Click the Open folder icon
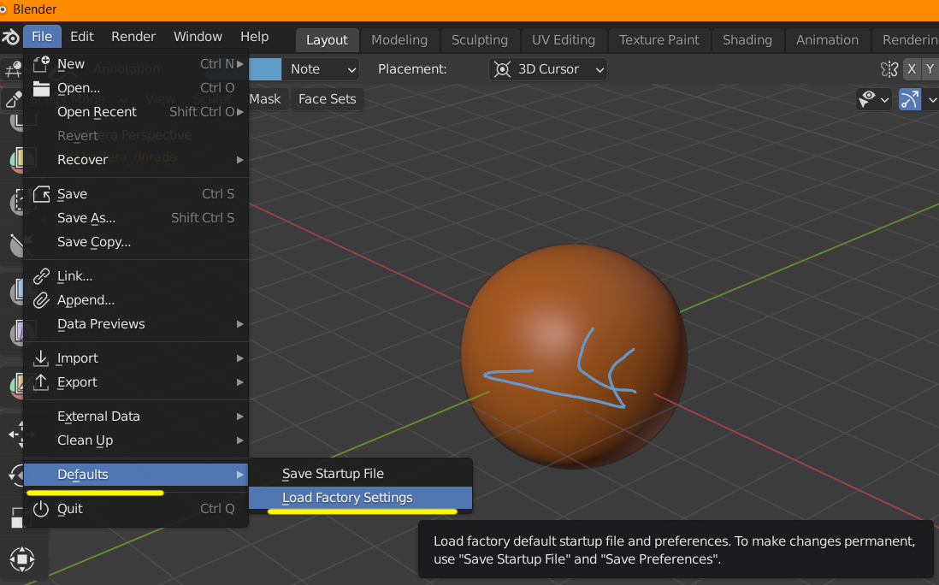This screenshot has height=585, width=939. [x=41, y=88]
